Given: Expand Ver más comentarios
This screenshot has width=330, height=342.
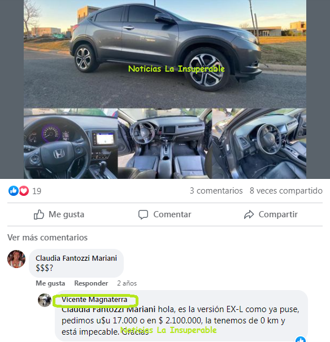Looking at the screenshot, I should point(47,238).
